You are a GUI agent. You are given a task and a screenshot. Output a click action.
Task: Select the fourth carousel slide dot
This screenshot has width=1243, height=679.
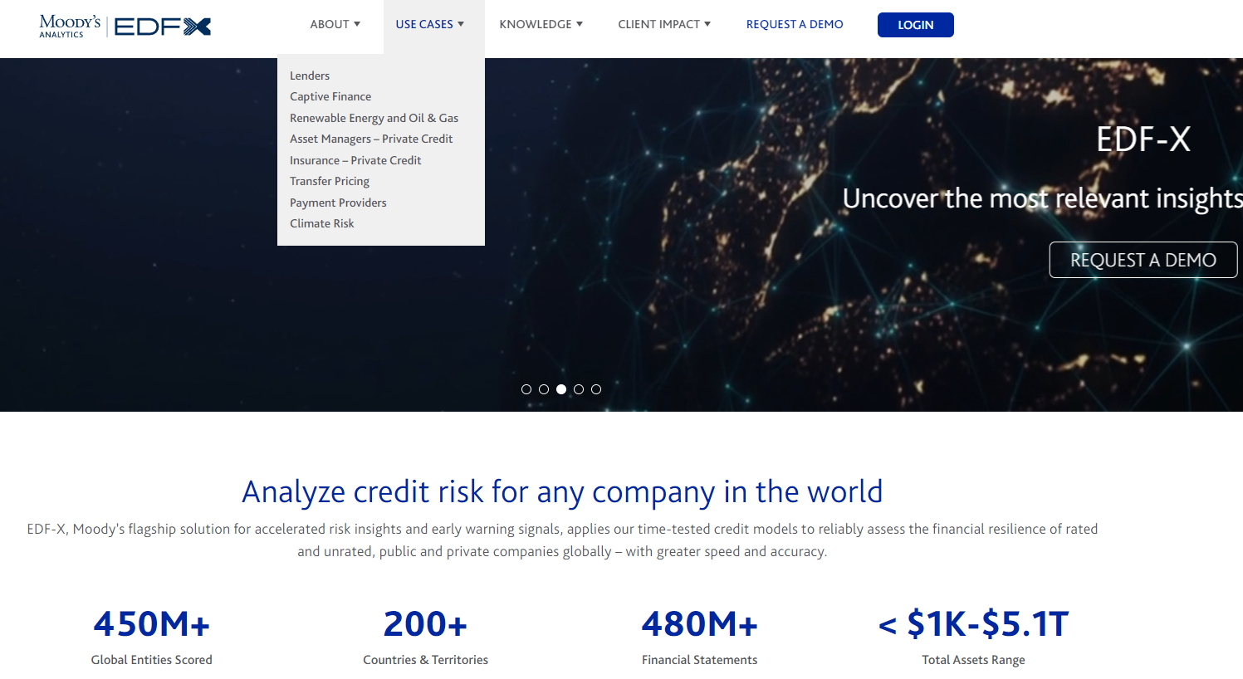(x=579, y=389)
